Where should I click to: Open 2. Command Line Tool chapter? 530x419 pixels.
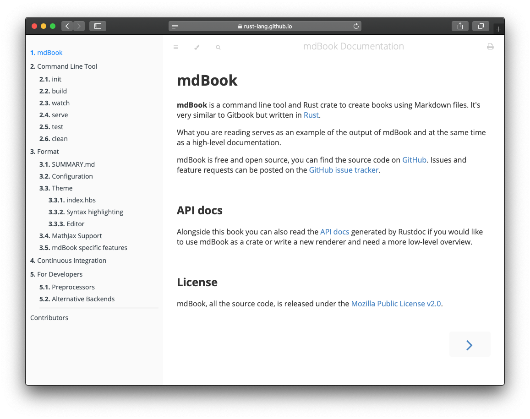[64, 66]
